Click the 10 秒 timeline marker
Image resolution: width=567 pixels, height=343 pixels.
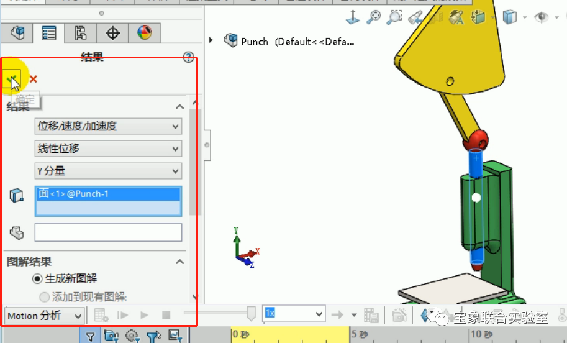tap(481, 334)
